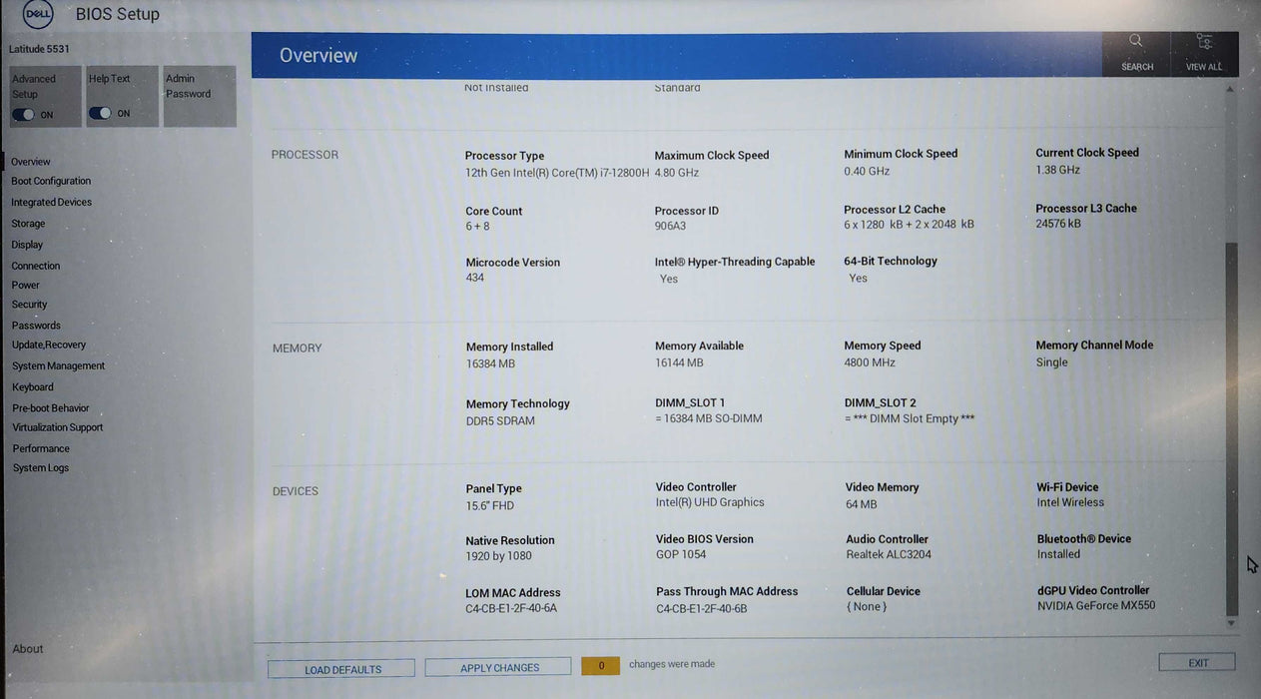Select the 64 MB video memory value

(862, 504)
